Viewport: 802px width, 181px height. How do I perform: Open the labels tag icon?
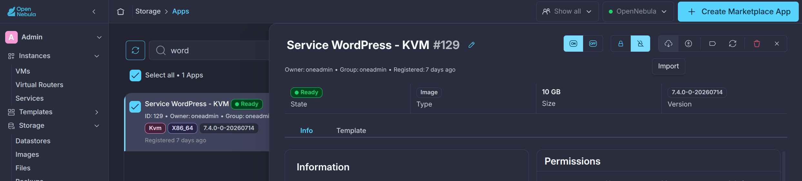coord(713,44)
